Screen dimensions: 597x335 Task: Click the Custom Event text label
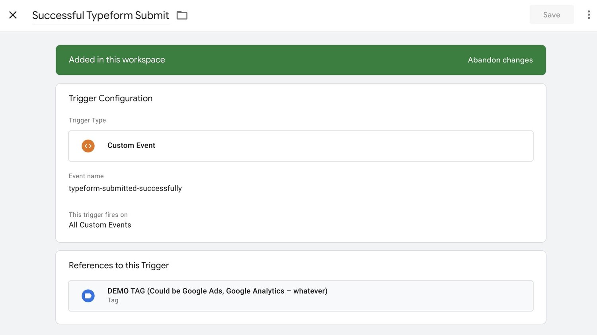click(x=131, y=146)
